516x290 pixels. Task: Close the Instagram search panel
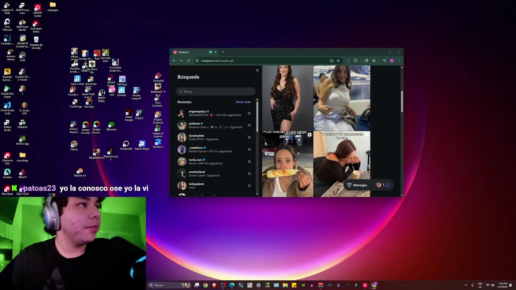point(257,70)
